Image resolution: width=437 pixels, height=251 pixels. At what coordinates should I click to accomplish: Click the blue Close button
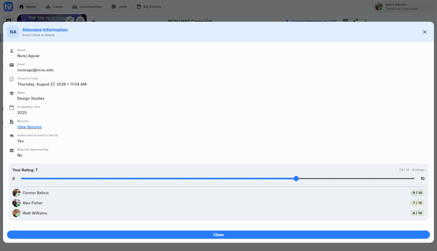218,235
